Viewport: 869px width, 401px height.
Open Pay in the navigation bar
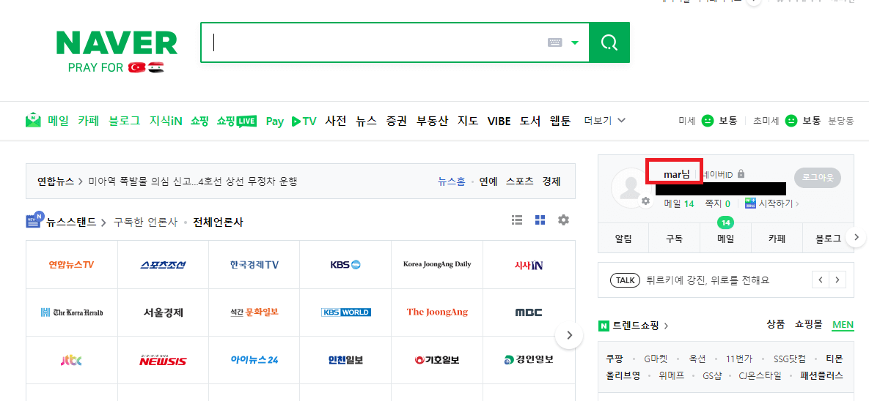[274, 121]
